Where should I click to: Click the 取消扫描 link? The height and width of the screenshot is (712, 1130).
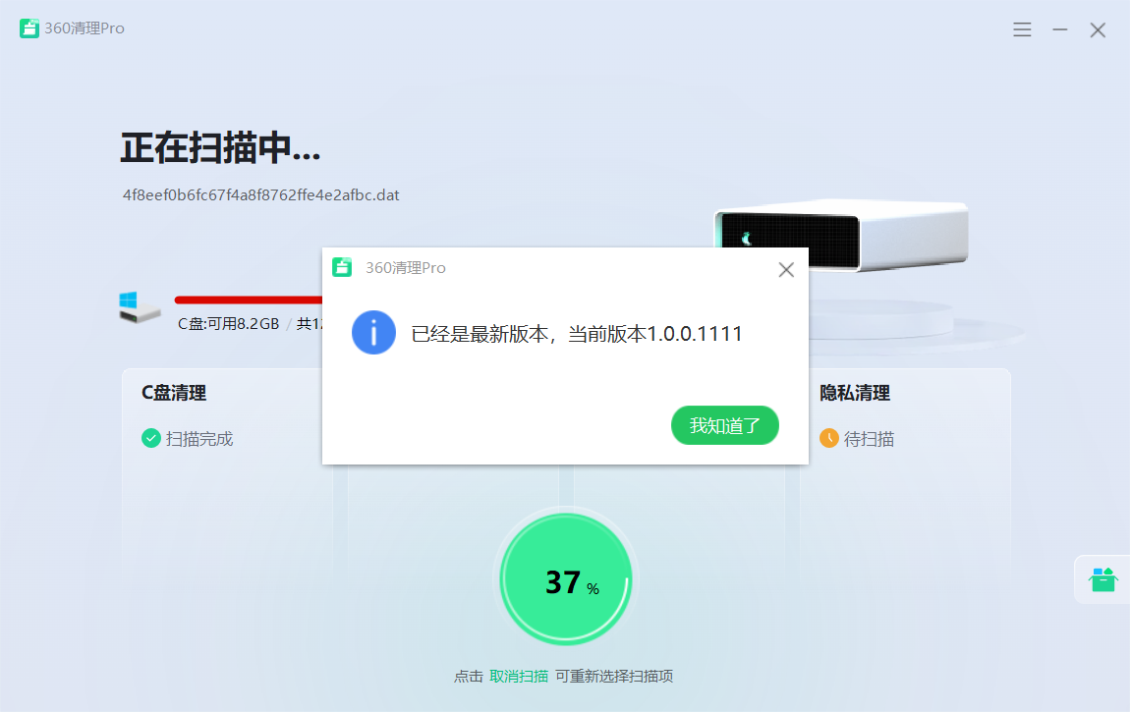coord(519,676)
